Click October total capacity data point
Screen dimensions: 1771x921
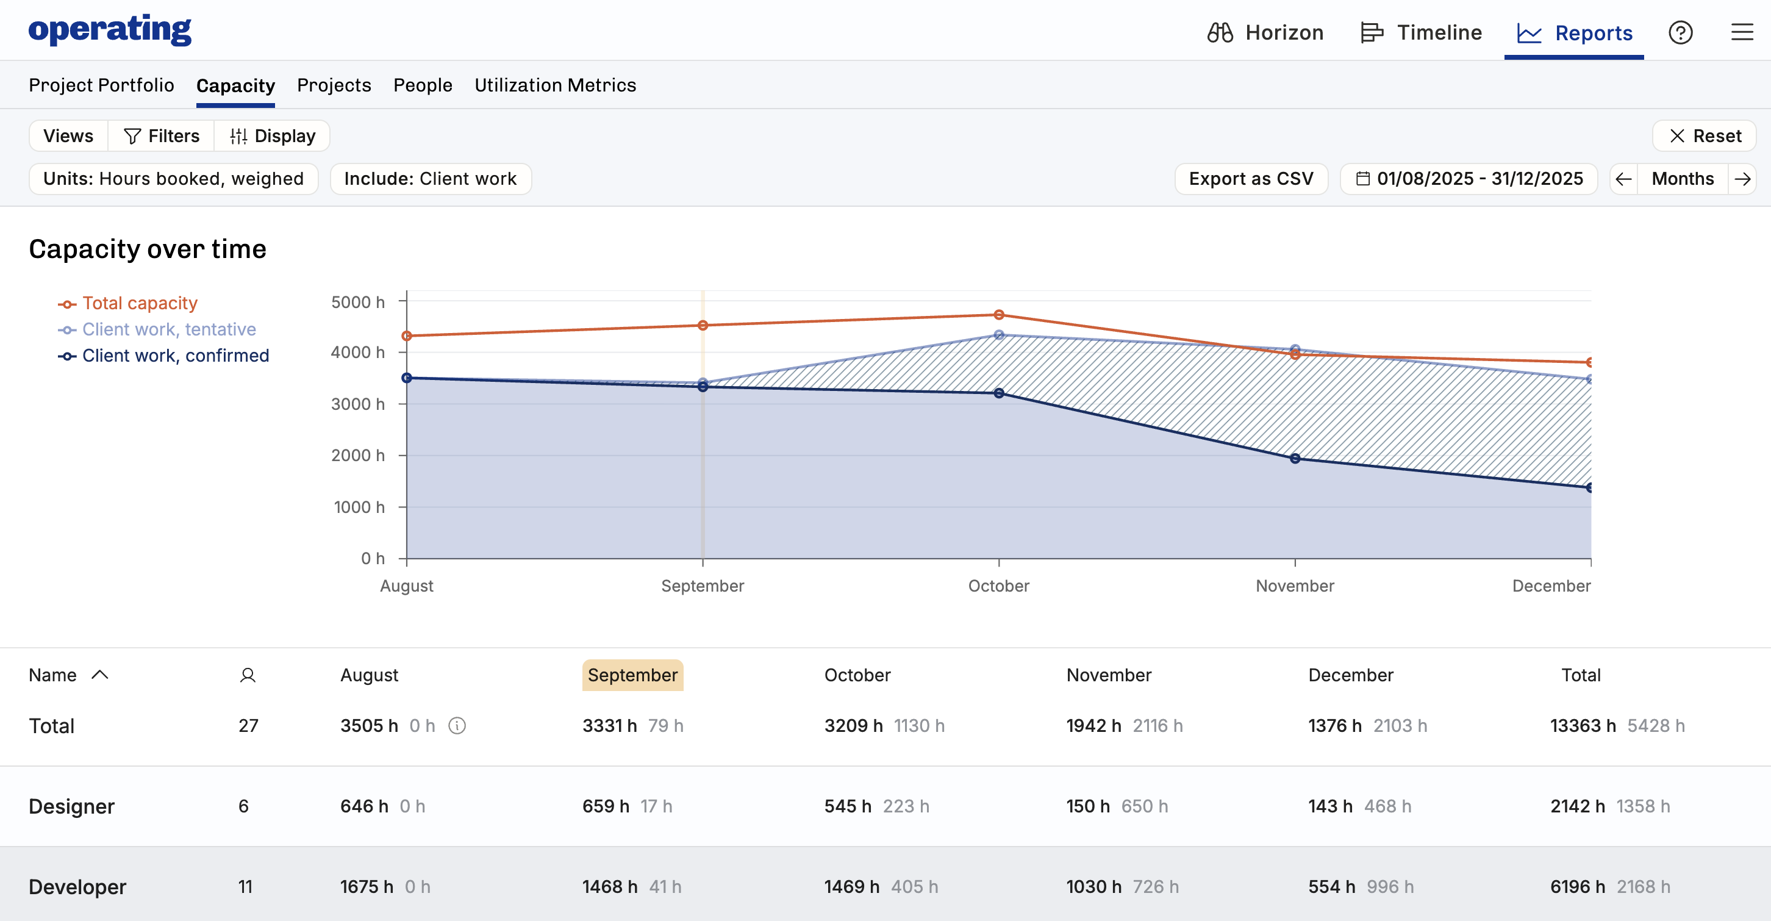click(999, 315)
